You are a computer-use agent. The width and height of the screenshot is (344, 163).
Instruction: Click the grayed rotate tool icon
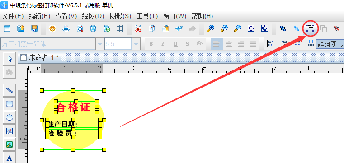pyautogui.click(x=9, y=72)
